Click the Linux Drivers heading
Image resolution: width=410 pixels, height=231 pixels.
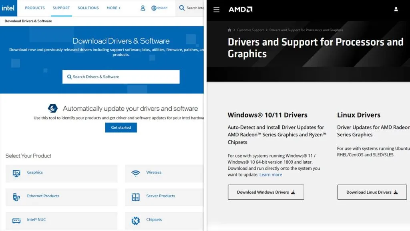pos(358,115)
